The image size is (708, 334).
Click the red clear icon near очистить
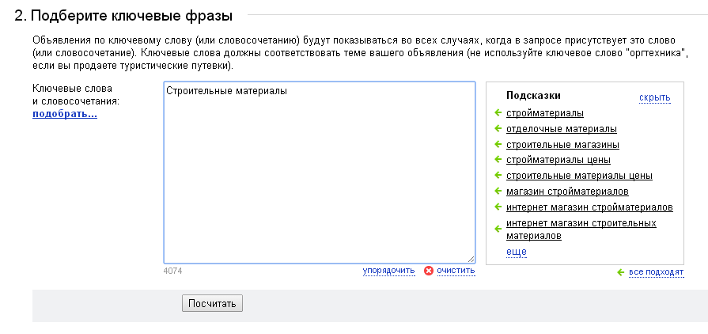click(x=429, y=271)
